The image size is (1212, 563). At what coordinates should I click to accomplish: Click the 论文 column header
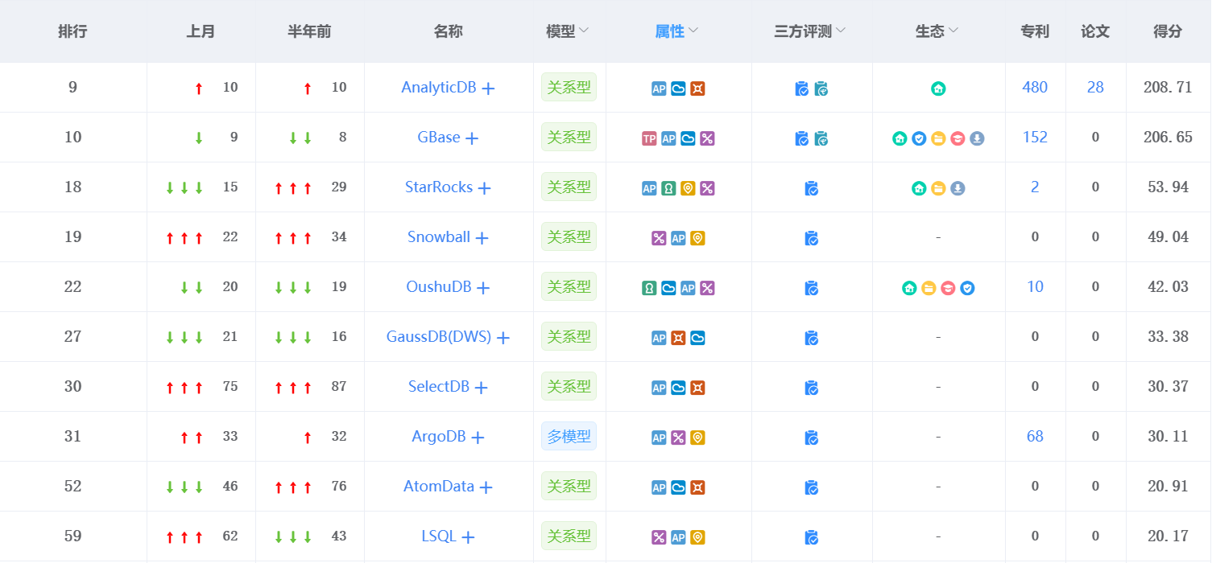[x=1095, y=31]
